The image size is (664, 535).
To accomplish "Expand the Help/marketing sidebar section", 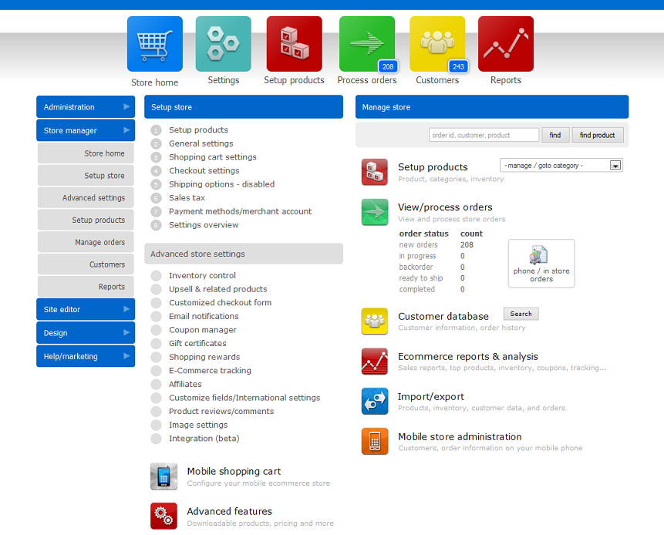I will 86,356.
